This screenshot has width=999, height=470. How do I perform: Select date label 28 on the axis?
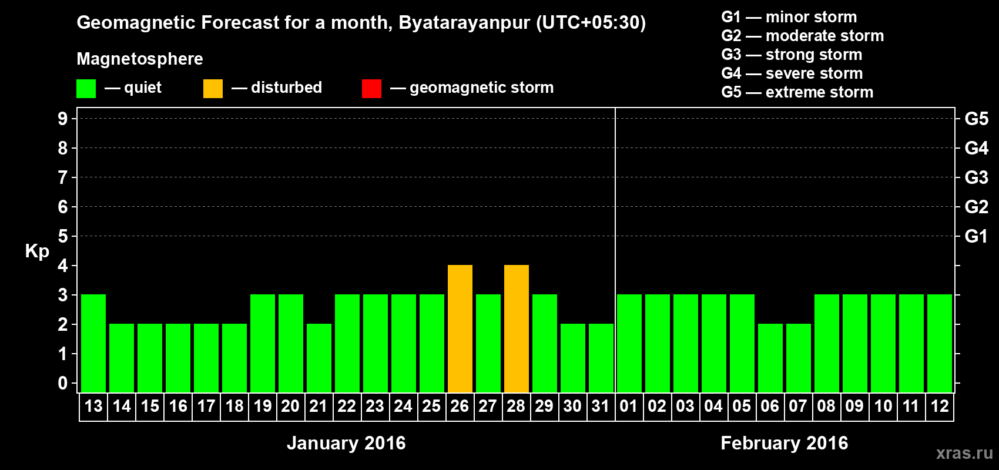pos(517,406)
